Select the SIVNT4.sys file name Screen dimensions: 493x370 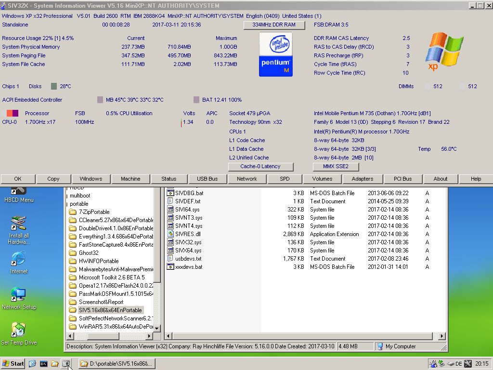click(x=189, y=225)
